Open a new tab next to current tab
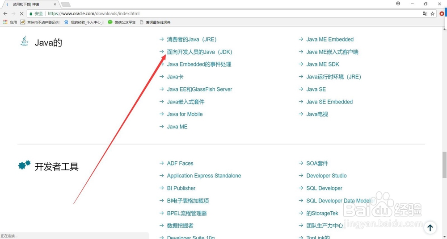 [66, 4]
